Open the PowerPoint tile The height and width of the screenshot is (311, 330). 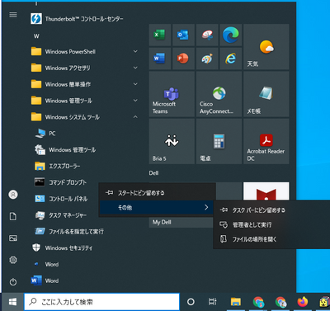click(x=183, y=59)
